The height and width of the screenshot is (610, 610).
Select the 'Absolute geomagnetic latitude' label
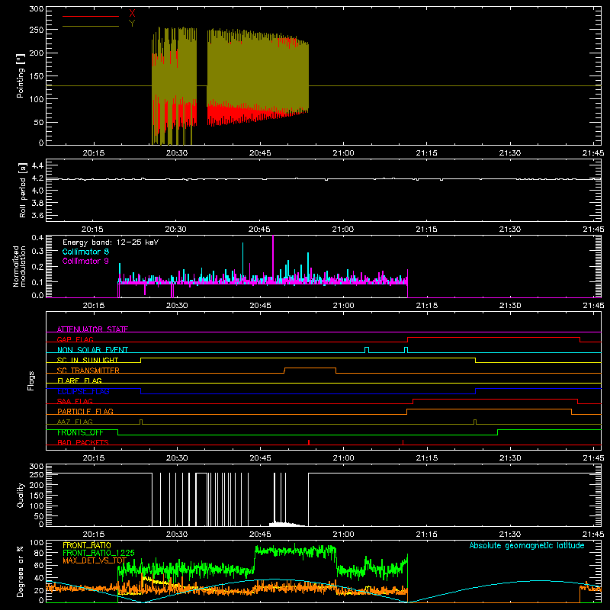[527, 545]
